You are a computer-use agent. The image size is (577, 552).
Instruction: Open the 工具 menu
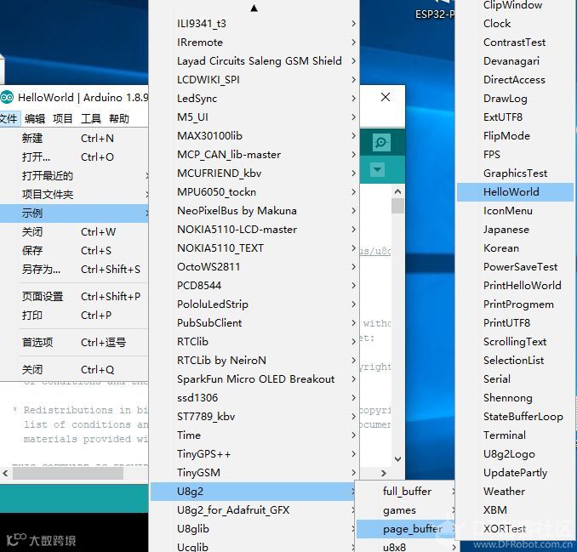90,118
